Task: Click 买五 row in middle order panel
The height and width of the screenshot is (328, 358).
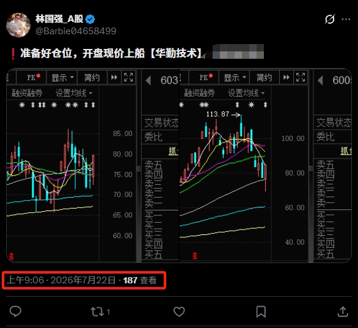Action: click(153, 255)
